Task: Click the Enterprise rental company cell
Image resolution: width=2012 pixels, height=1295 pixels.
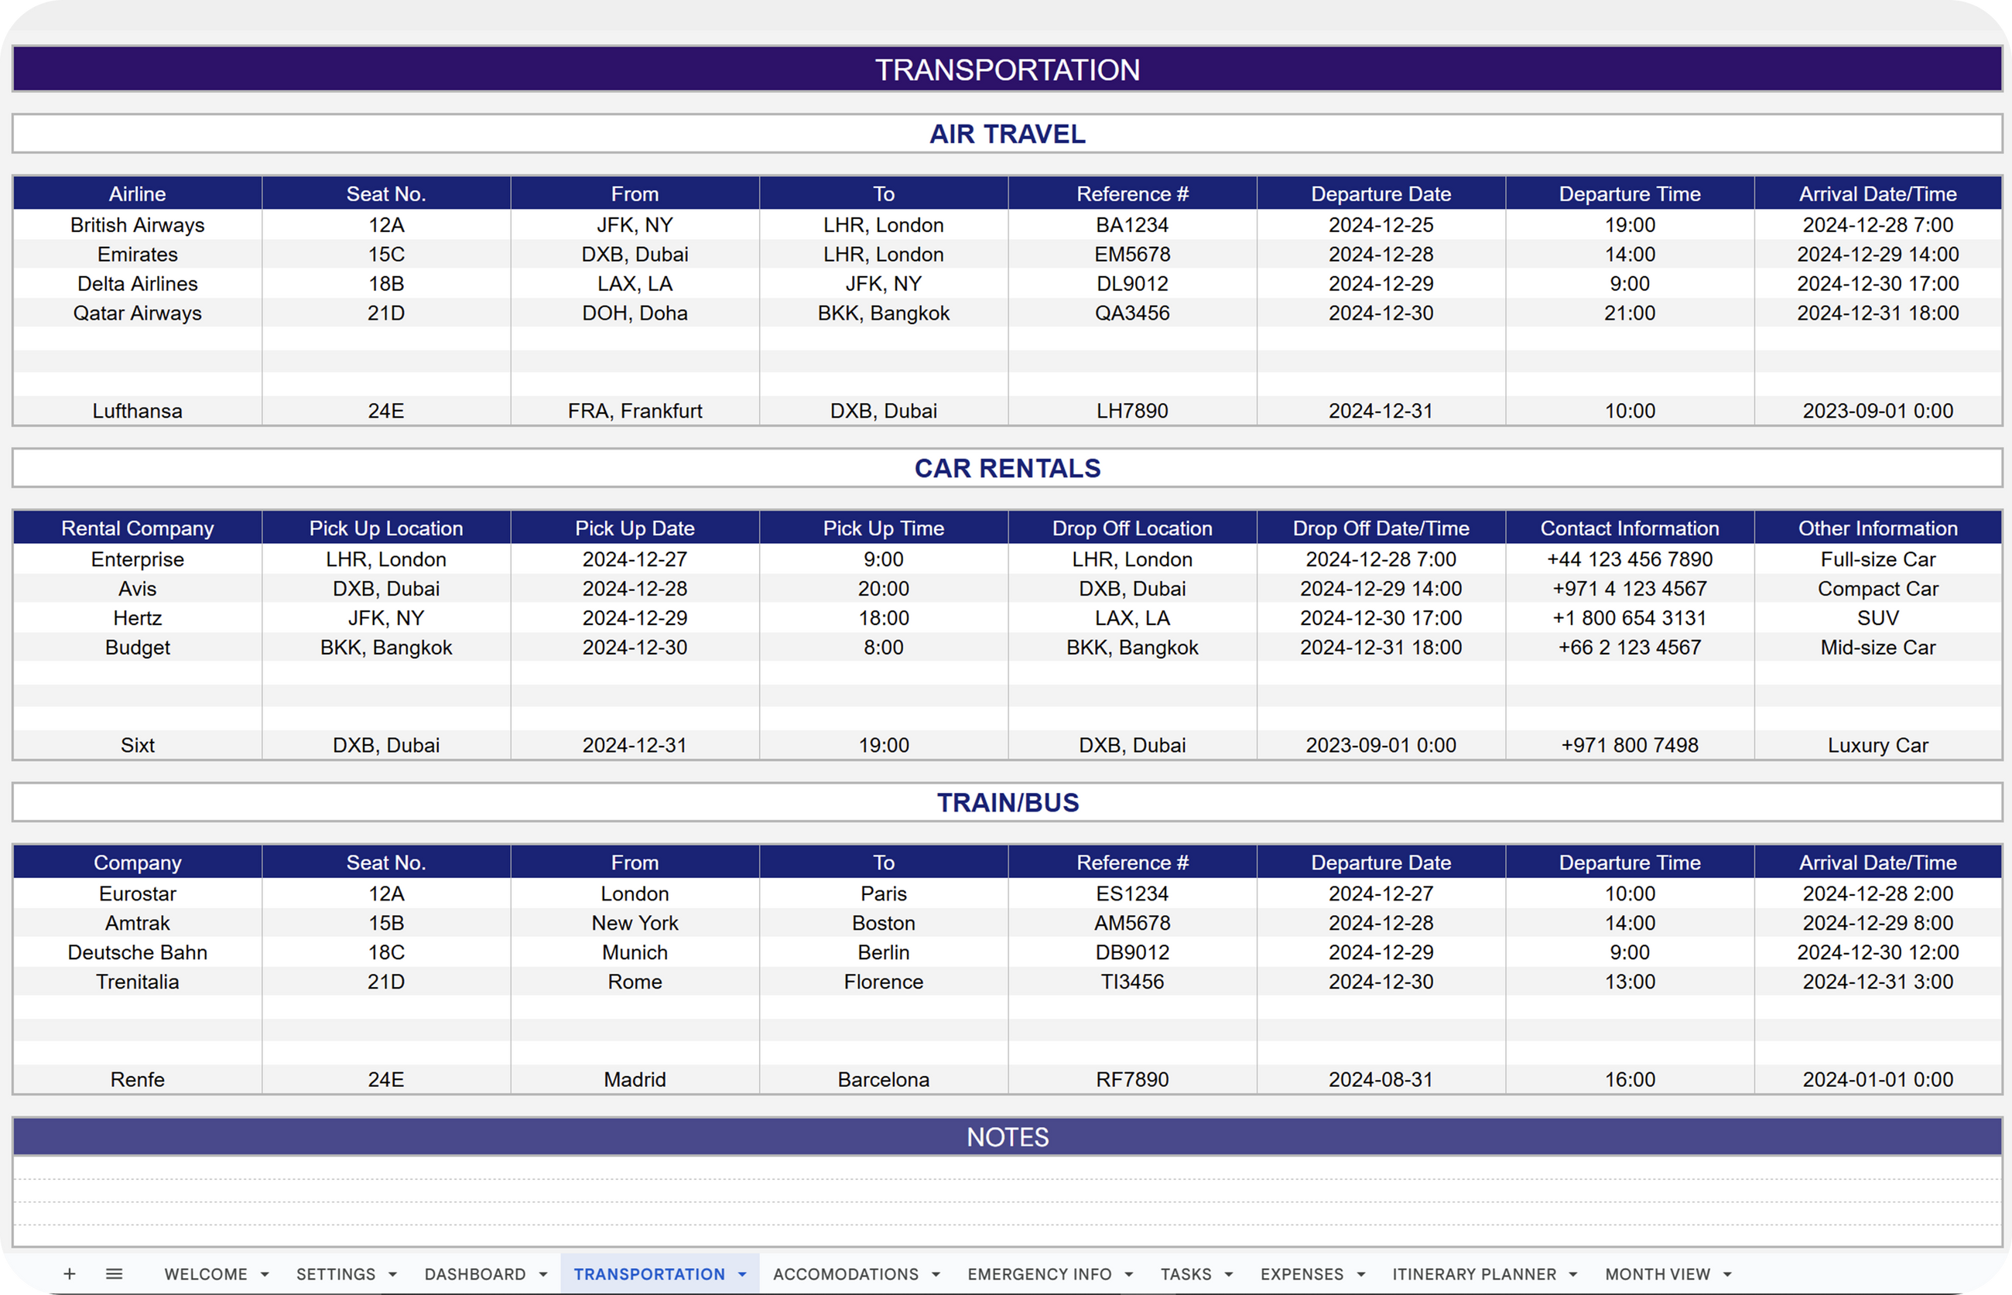Action: tap(137, 559)
